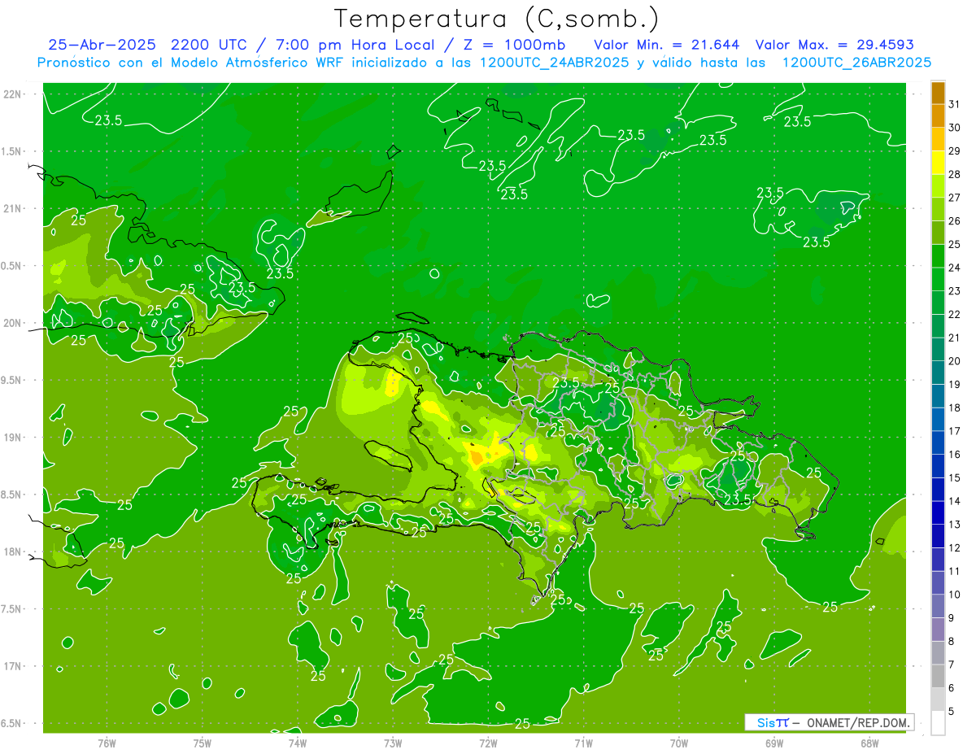Click the 'Temperatura (C,somb.)' map title
Viewport: 976px width, 754px height.
pyautogui.click(x=497, y=19)
